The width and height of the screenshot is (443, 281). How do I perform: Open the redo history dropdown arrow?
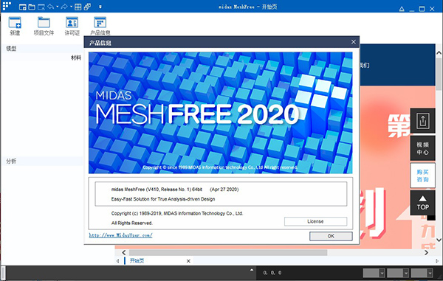coord(71,7)
